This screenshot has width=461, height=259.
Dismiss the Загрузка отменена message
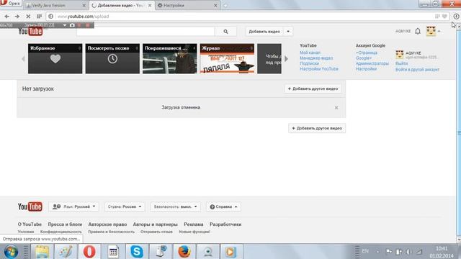[336, 108]
